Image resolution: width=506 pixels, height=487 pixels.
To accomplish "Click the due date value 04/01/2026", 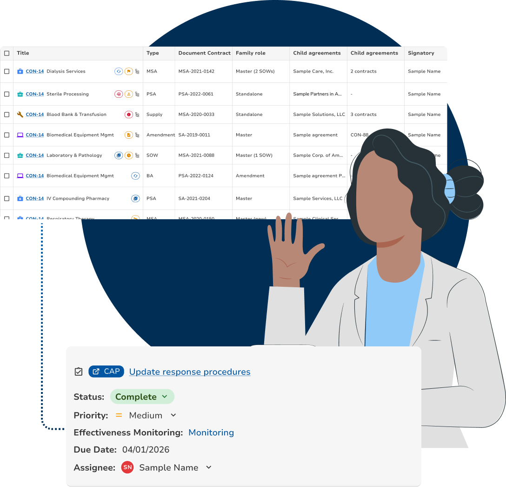I will click(146, 449).
